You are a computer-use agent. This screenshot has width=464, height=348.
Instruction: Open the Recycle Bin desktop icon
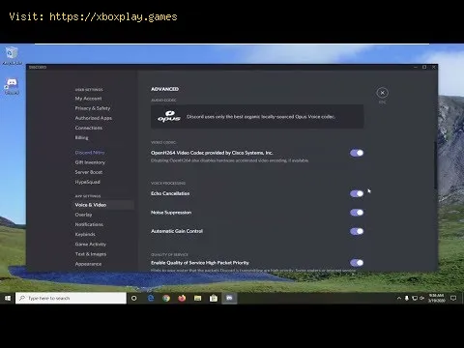click(x=12, y=55)
